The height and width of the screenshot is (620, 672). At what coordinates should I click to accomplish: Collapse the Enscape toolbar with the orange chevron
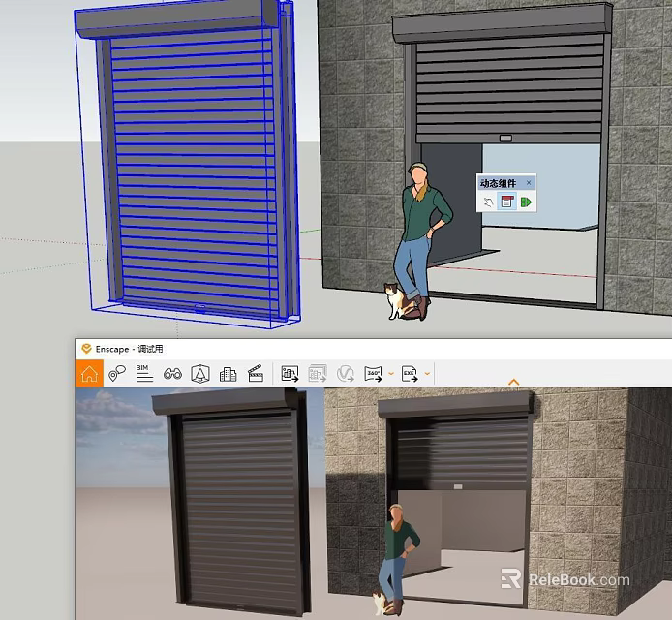click(x=513, y=382)
